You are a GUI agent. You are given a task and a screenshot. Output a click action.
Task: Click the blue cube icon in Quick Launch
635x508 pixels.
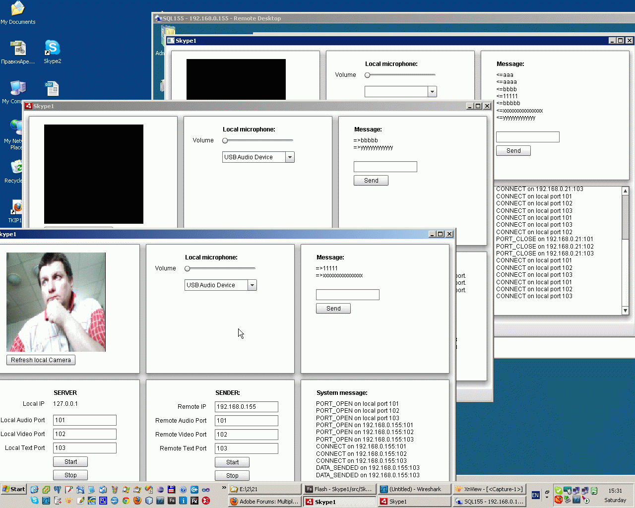point(148,501)
